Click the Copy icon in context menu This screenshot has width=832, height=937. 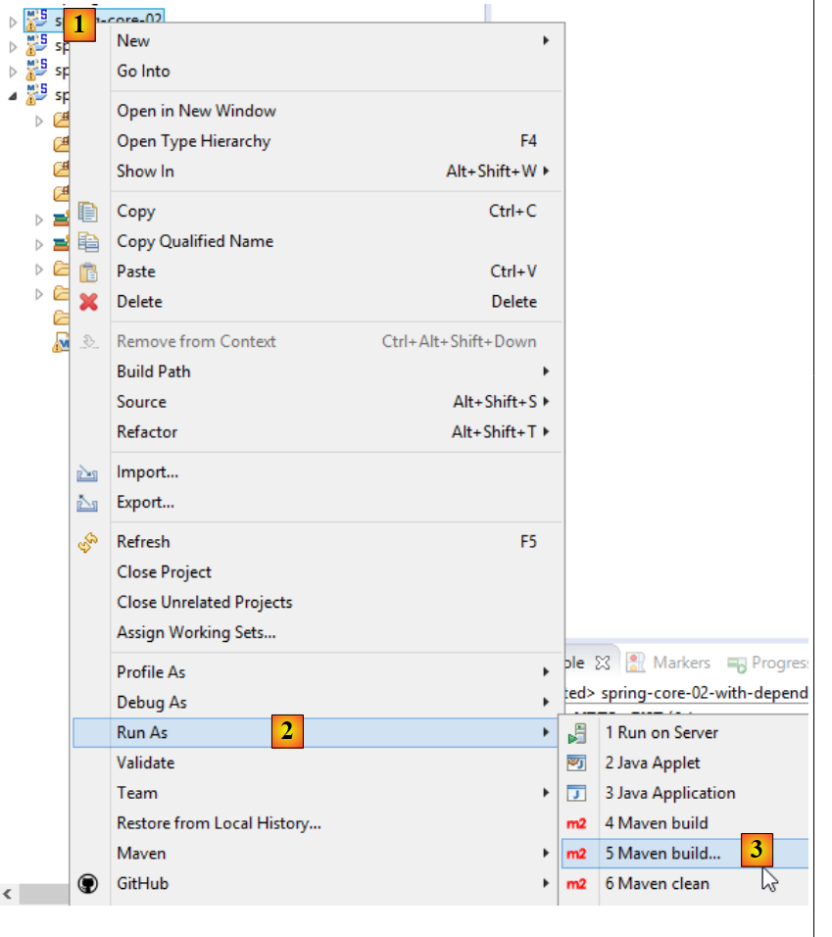click(88, 212)
